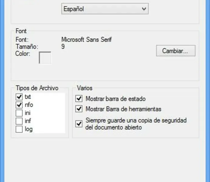Screen dimensions: 210x182
Task: Click the Font group box heading
Action: tap(21, 31)
